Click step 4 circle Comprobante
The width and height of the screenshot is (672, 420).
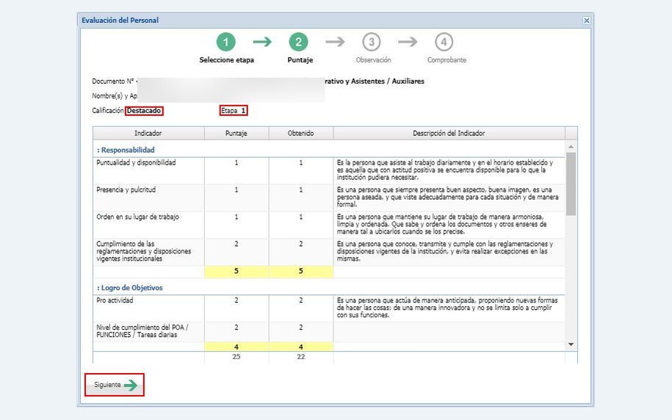pyautogui.click(x=444, y=42)
